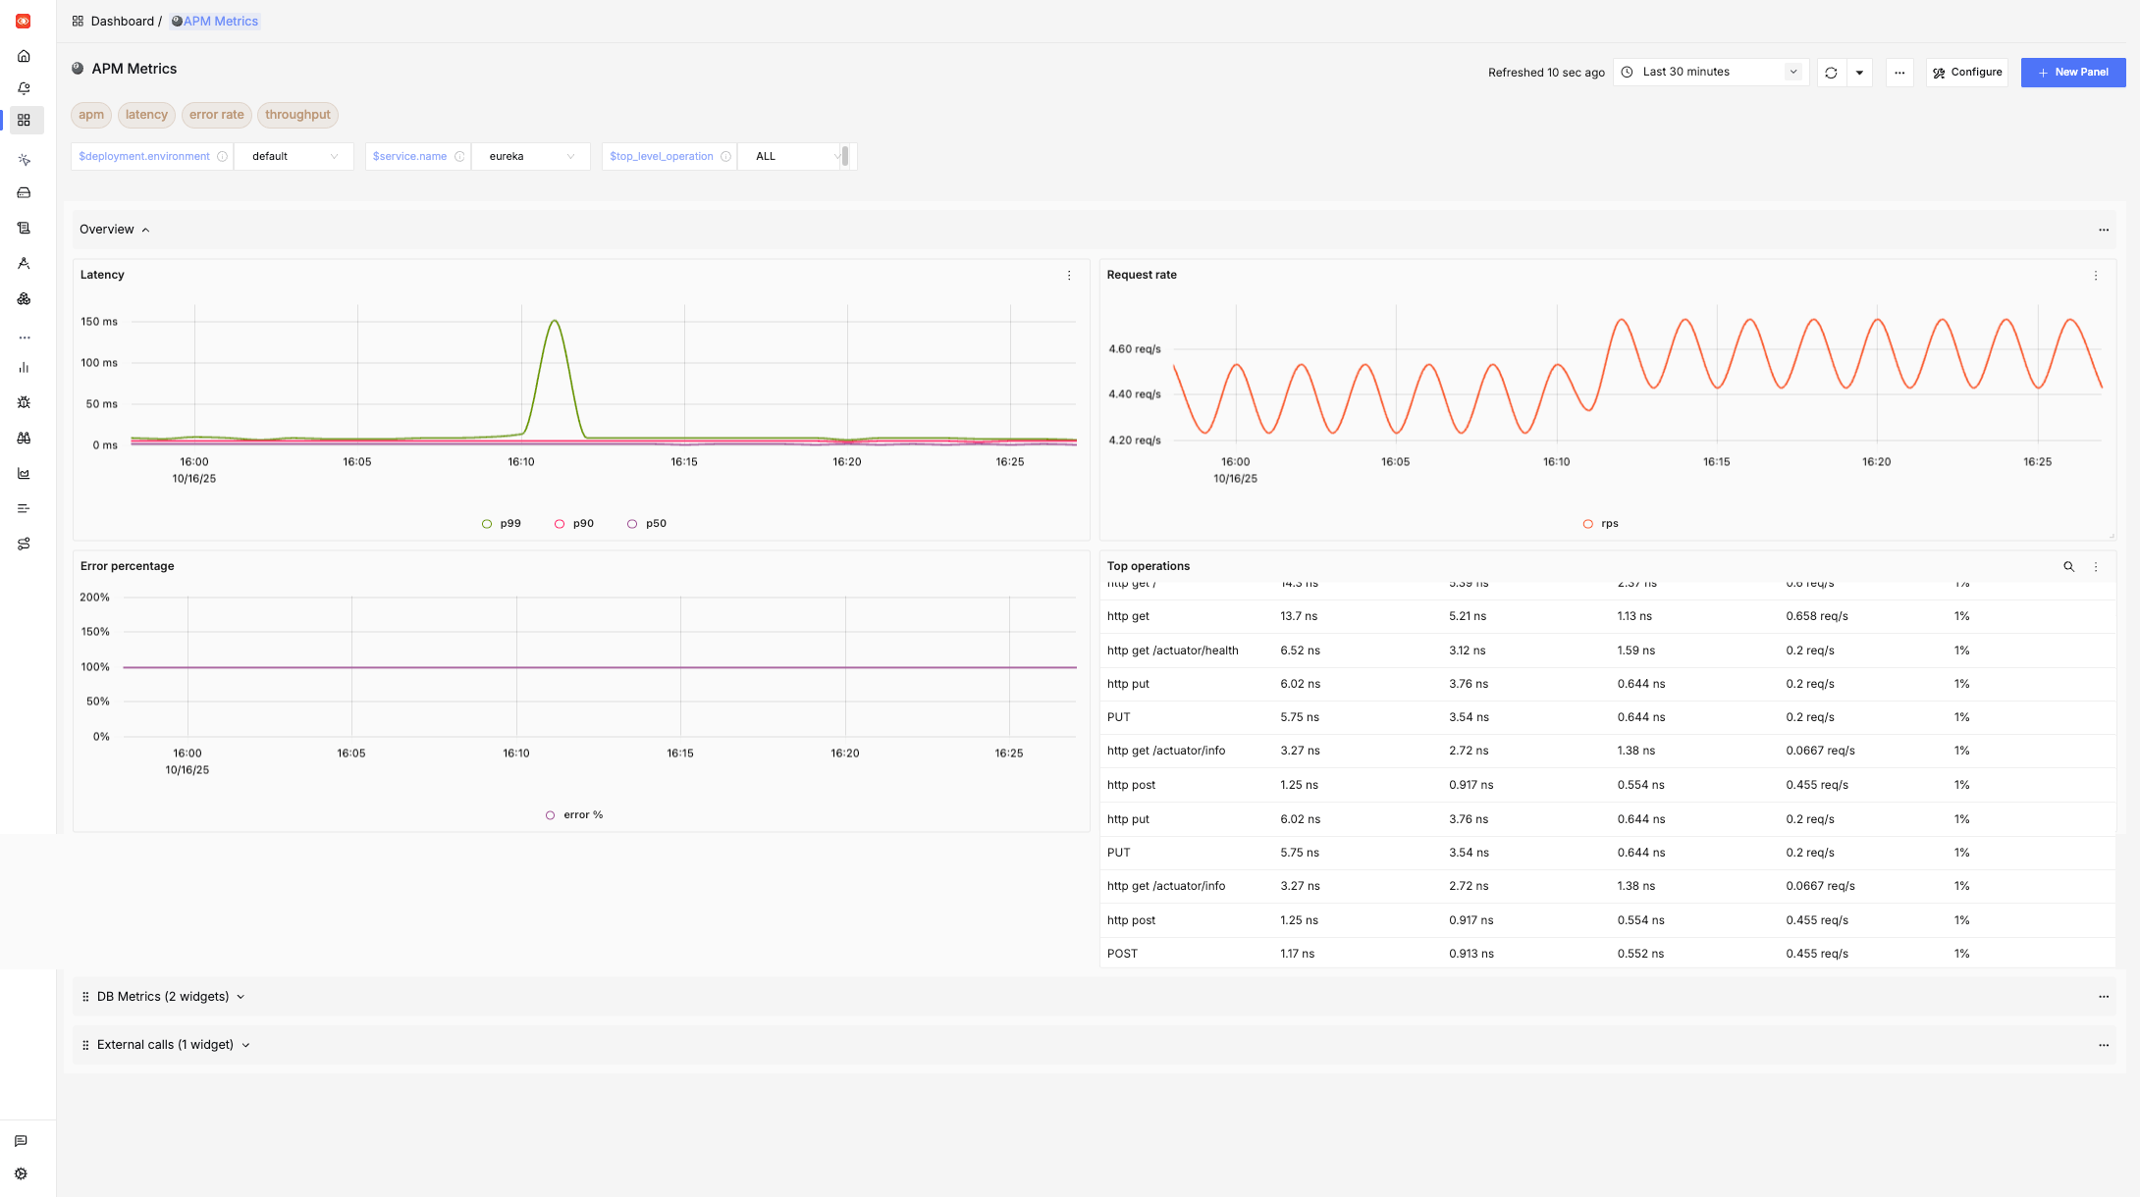The height and width of the screenshot is (1197, 2140).
Task: Open the Latency panel options menu
Action: [x=1069, y=276]
